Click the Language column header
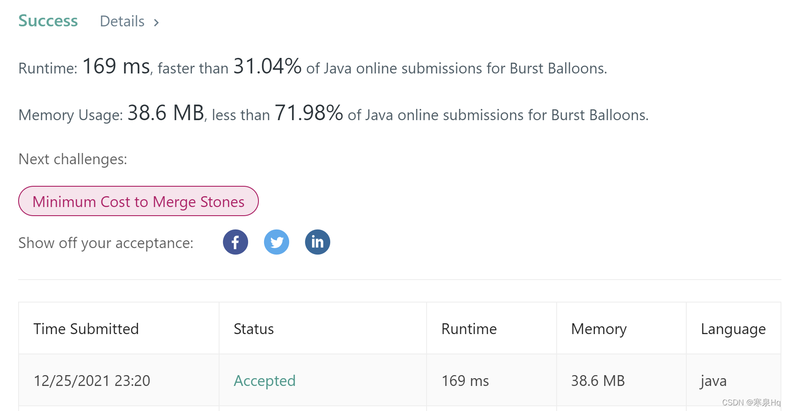The image size is (787, 411). click(733, 329)
